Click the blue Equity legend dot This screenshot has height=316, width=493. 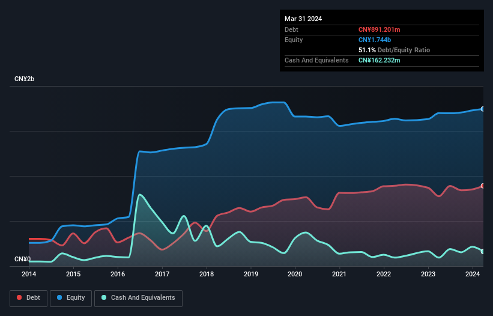pos(59,297)
